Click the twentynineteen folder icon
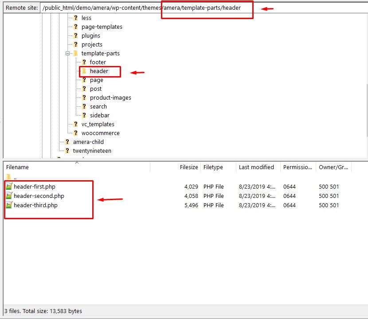Viewport: 368px width, 321px height. coord(68,151)
